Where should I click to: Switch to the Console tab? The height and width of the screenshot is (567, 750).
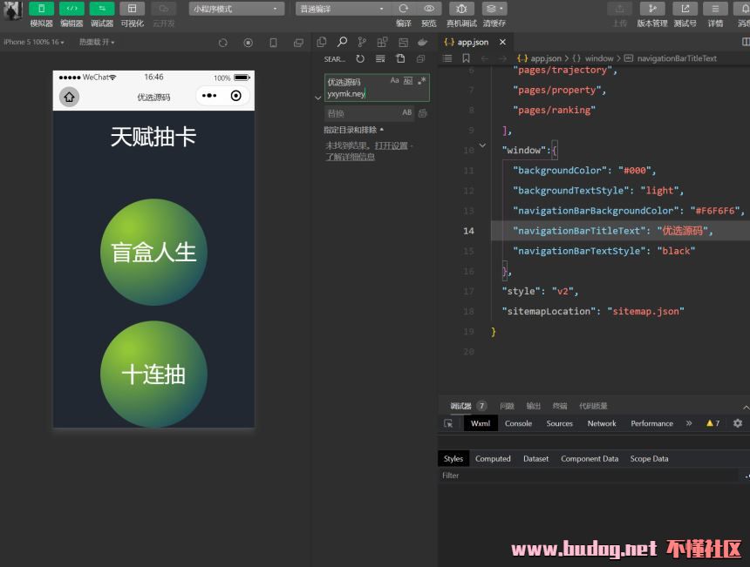[518, 423]
